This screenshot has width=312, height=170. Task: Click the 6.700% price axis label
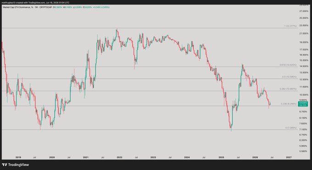(x=304, y=135)
